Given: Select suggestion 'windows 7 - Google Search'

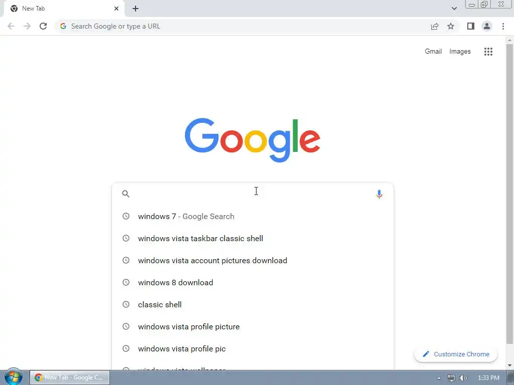Looking at the screenshot, I should [x=252, y=217].
